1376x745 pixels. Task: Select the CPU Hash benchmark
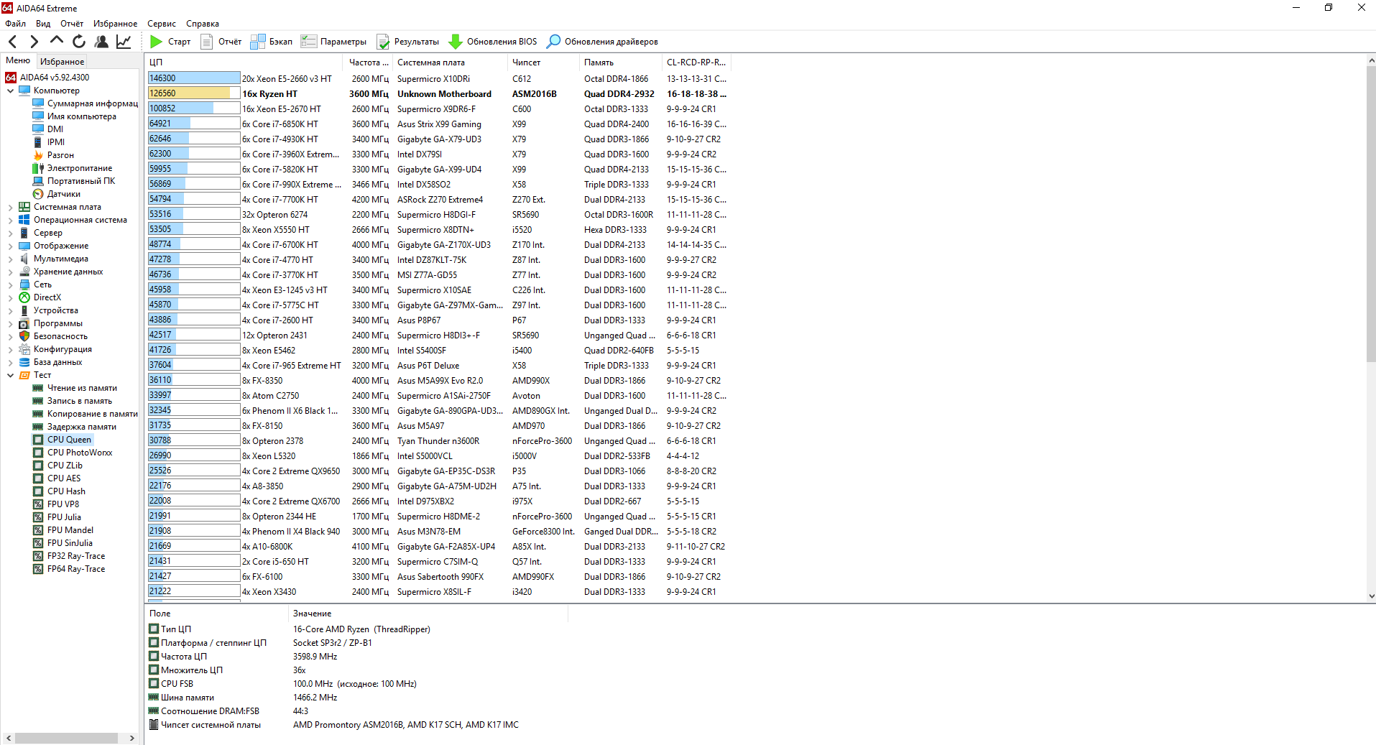click(x=66, y=491)
